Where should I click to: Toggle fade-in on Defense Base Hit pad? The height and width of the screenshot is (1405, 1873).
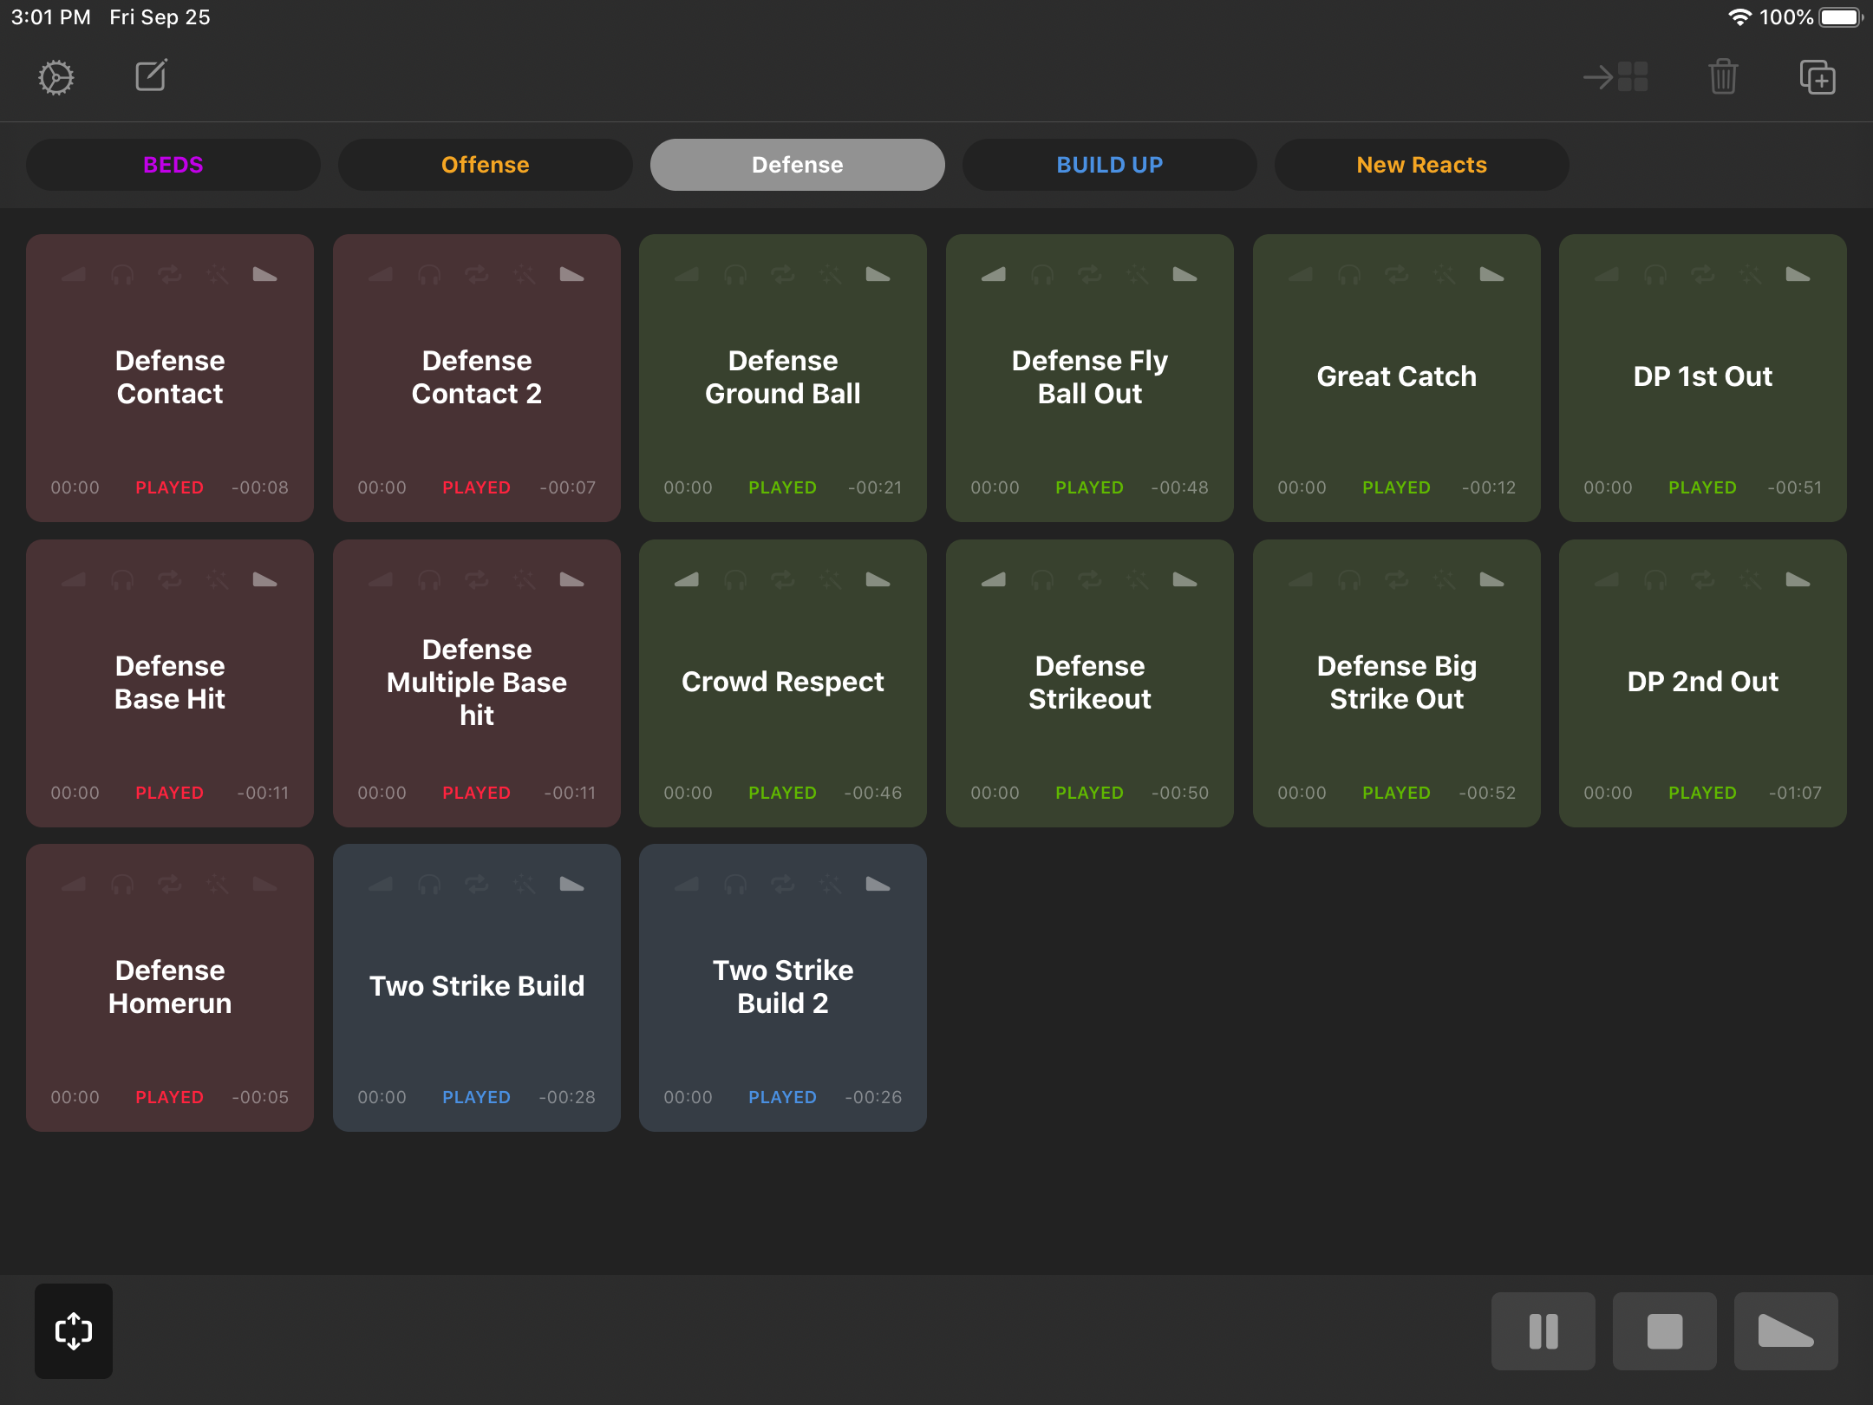pos(74,579)
